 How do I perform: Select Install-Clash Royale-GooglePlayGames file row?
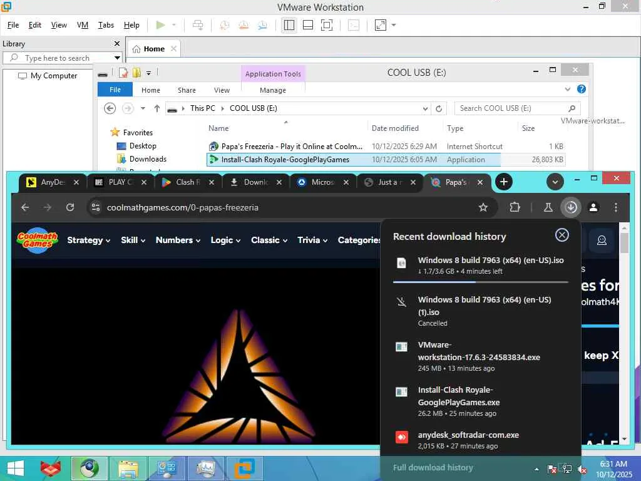(x=386, y=160)
